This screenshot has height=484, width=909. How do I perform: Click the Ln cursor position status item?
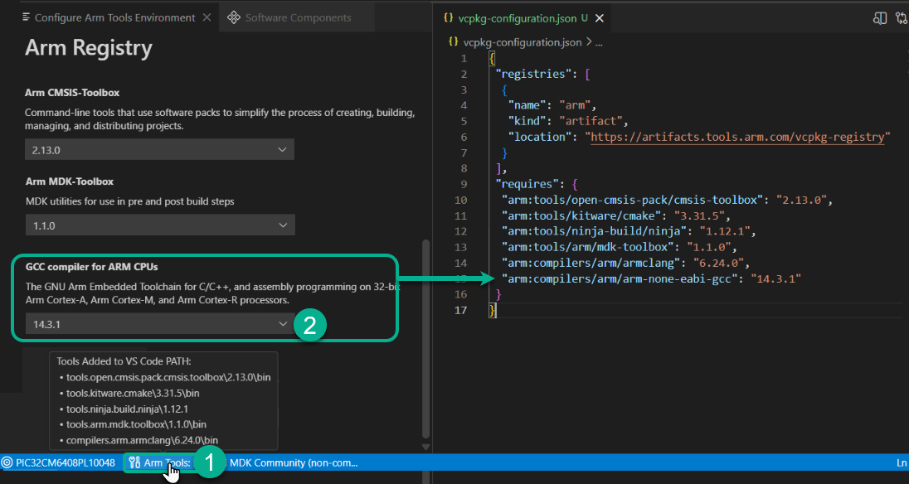pyautogui.click(x=902, y=462)
